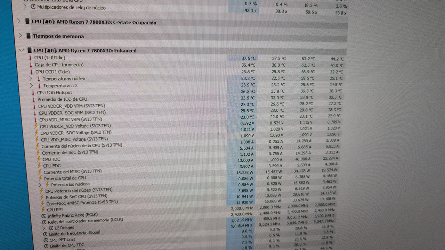Select Potencia total de CPU label

65,178
